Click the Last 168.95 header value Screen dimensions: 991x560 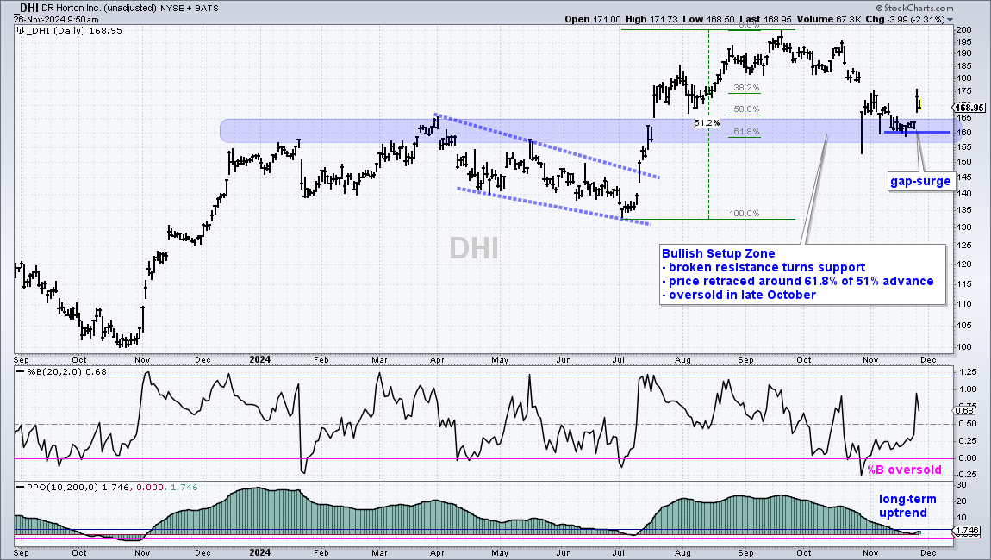pyautogui.click(x=766, y=19)
